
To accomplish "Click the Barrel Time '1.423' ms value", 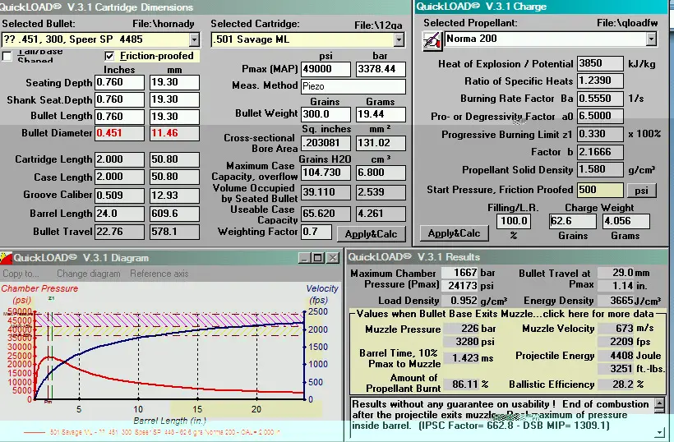I will click(460, 358).
